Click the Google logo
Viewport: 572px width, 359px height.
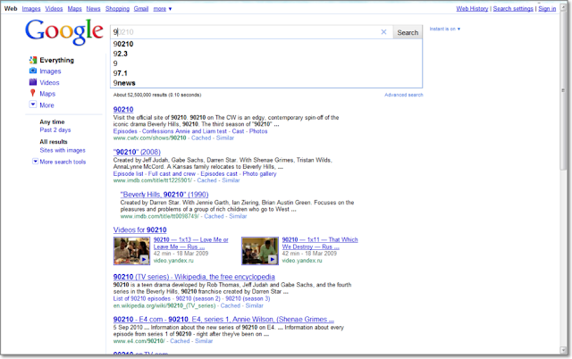coord(64,32)
